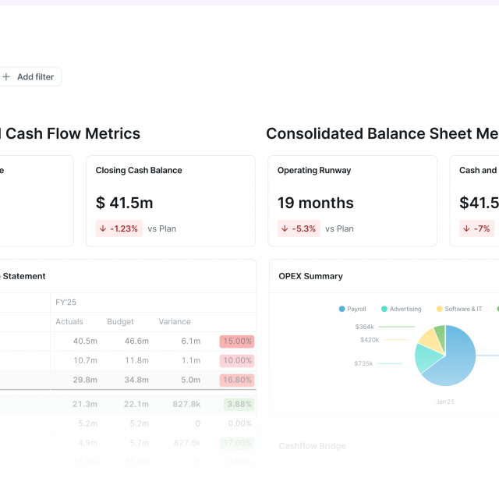Select the OPEX Summary panel heading
This screenshot has height=499, width=499.
tap(310, 276)
